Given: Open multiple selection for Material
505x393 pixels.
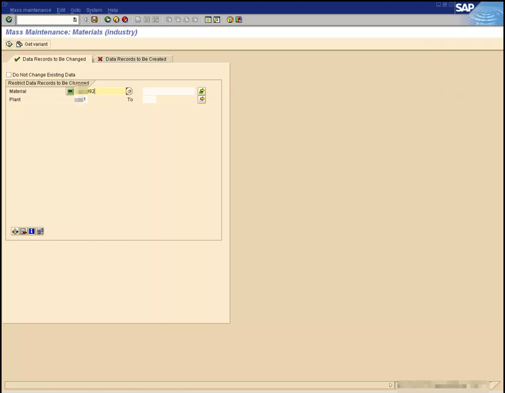Looking at the screenshot, I should click(x=202, y=91).
